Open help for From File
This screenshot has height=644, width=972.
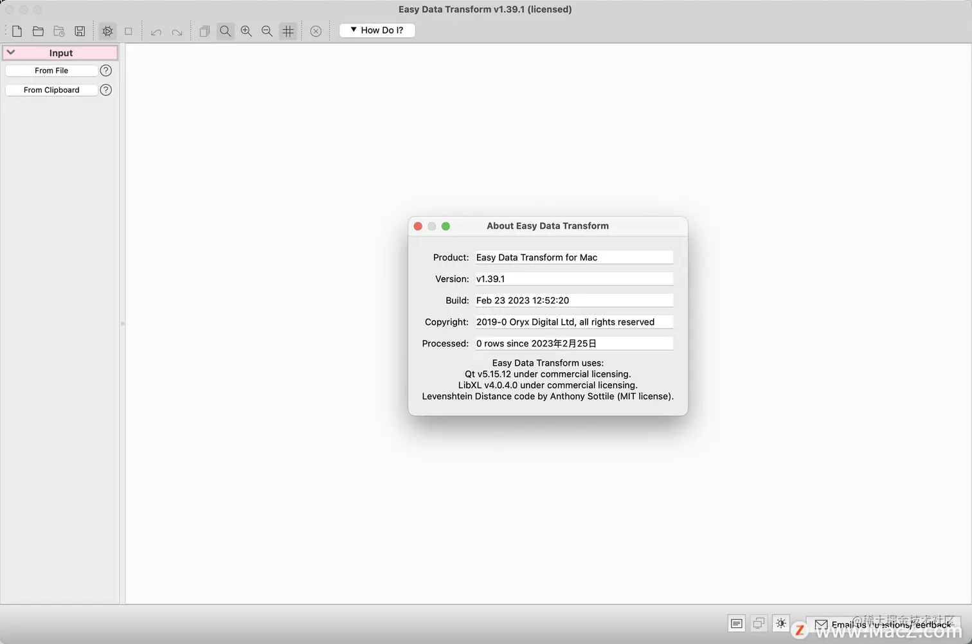coord(106,71)
